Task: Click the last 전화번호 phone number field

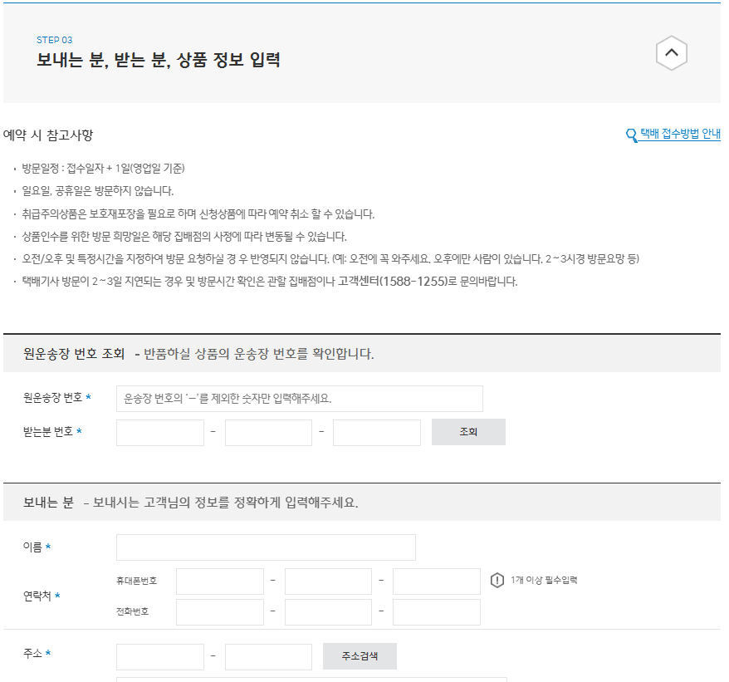Action: point(436,611)
